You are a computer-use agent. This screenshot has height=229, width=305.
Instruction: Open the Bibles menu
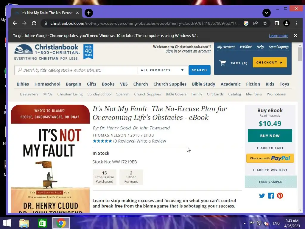(x=23, y=84)
